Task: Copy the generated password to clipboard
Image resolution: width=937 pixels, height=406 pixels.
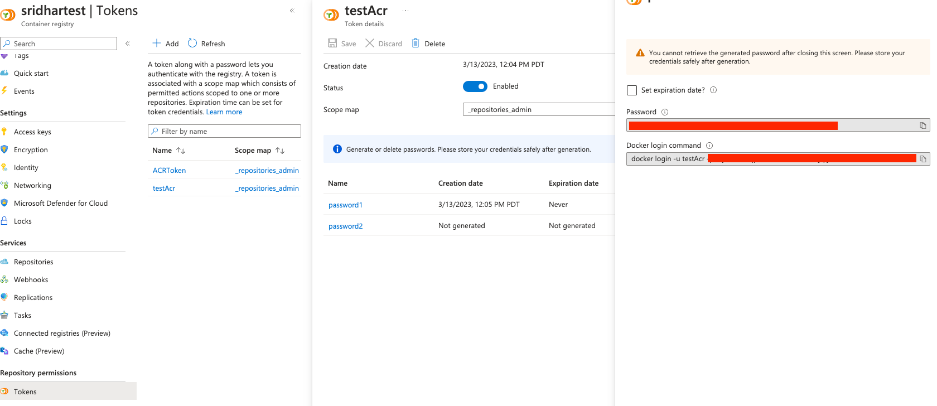Action: [923, 125]
